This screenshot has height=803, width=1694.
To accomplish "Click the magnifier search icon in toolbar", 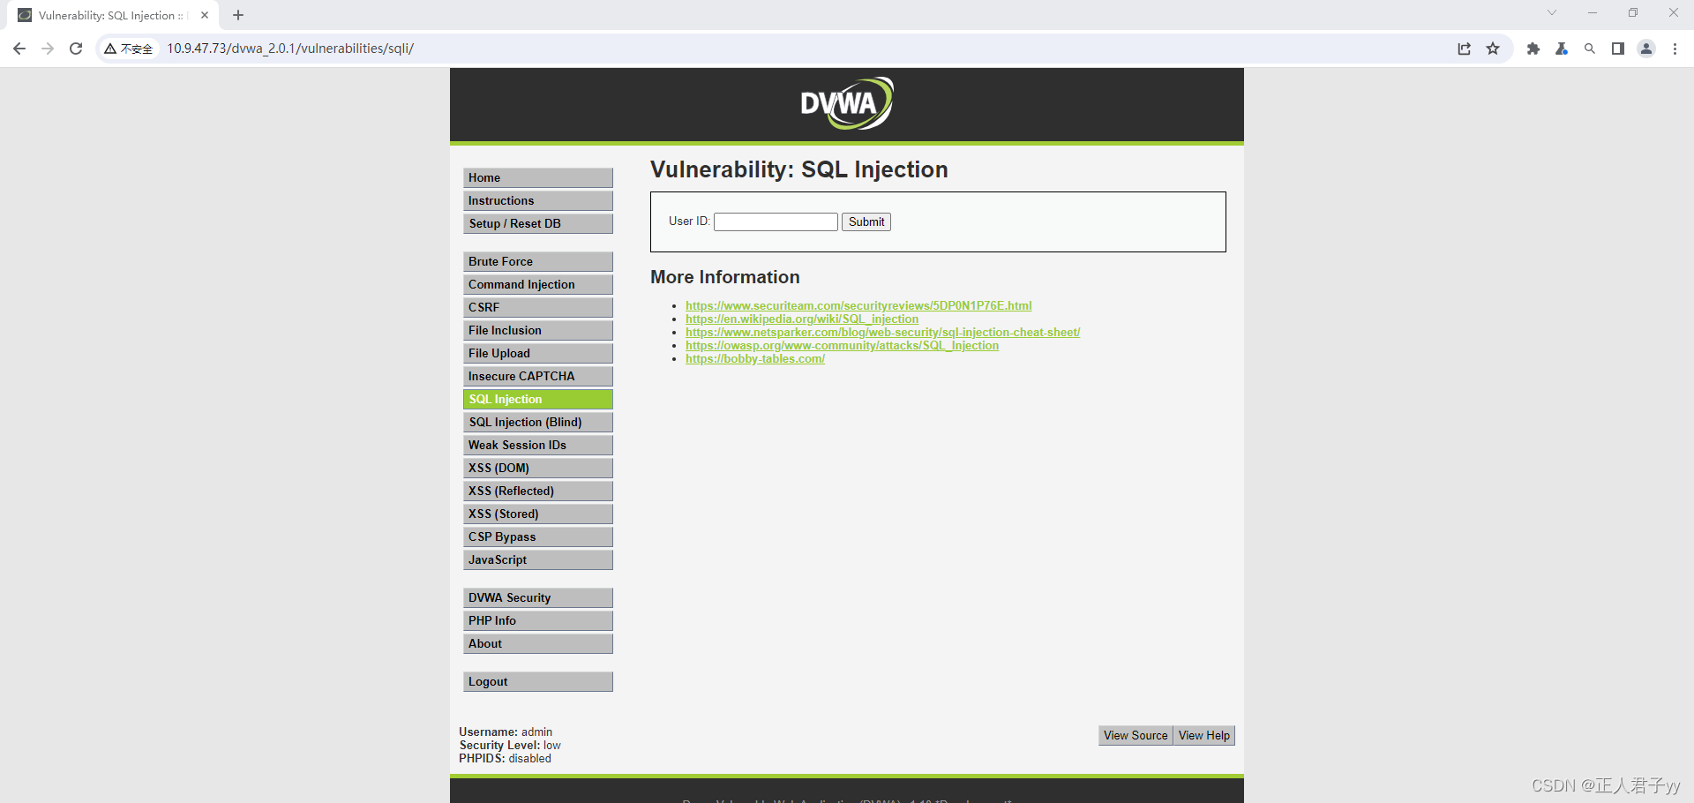I will click(x=1590, y=49).
